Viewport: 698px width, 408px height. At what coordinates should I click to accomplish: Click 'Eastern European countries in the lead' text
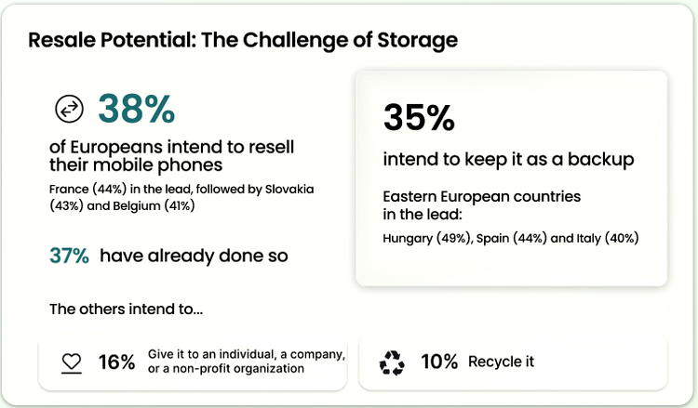[x=481, y=205]
